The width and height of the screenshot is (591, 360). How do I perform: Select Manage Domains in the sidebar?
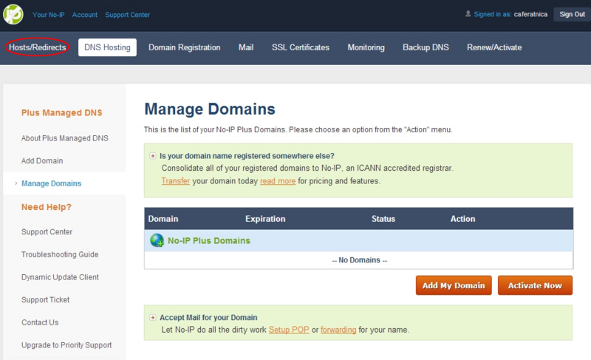click(51, 183)
